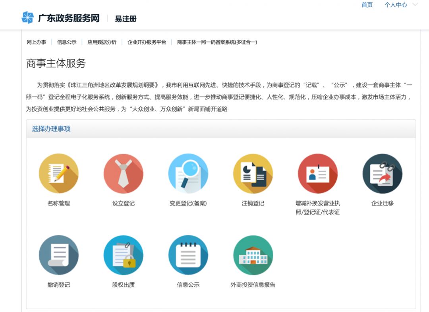Screen dimensions: 429x312
Task: Open 商事主体一照一码备案系统(多证合一)
Action: (216, 42)
